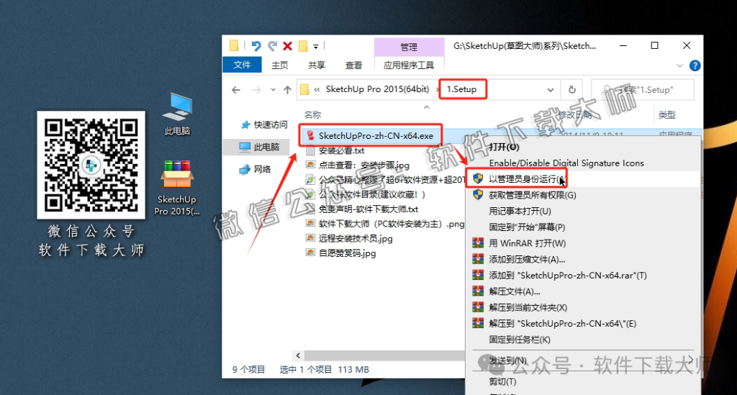
Task: Choose 以管理员身份运行 in context menu
Action: (526, 179)
